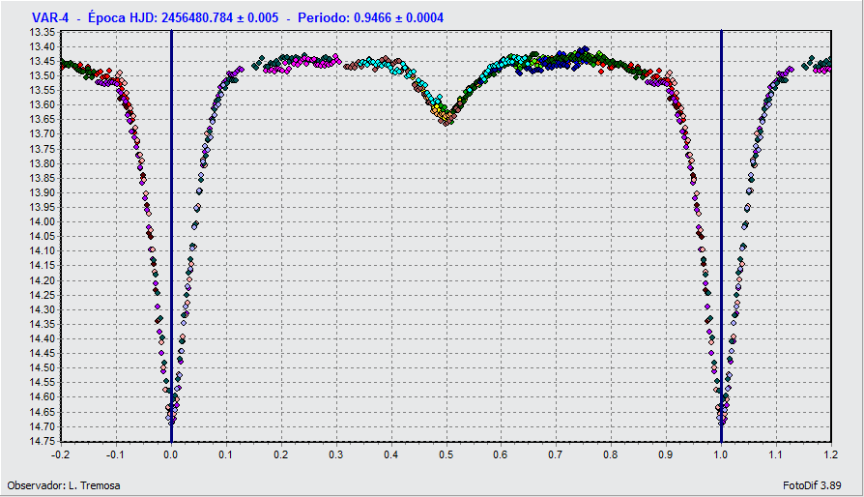Click the 14.50 magnitude axis label
The height and width of the screenshot is (497, 864).
coord(43,368)
